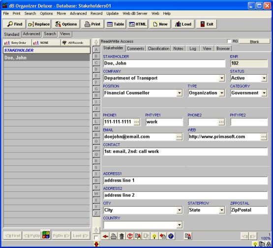Click the up arrow above the letter A index
The width and height of the screenshot is (273, 248).
(x=96, y=42)
